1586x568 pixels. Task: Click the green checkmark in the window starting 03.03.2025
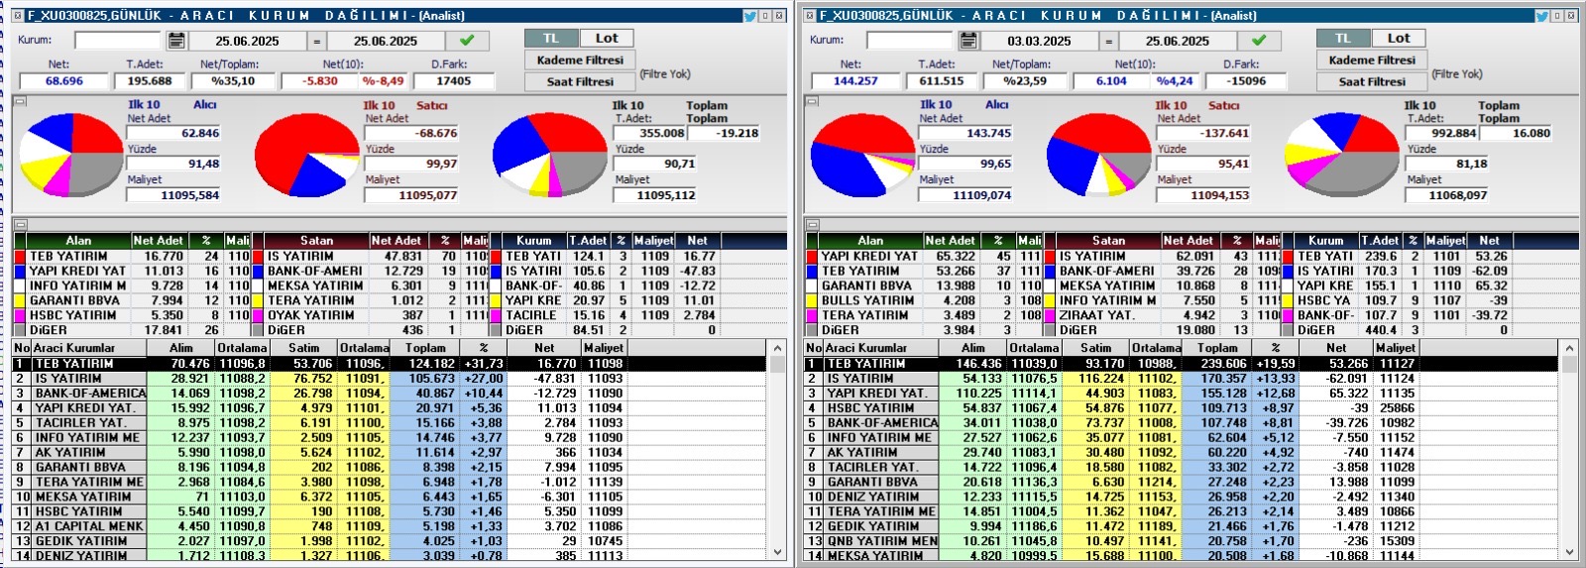pos(1259,41)
